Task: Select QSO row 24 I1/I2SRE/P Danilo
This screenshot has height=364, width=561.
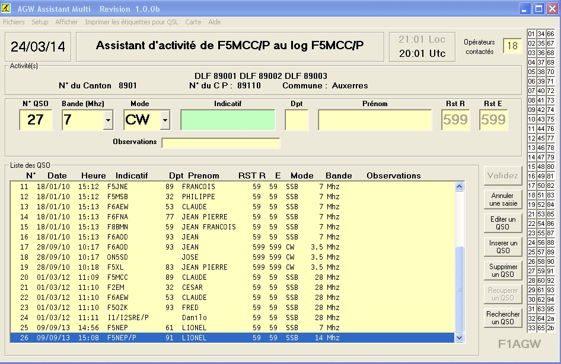Action: point(232,318)
